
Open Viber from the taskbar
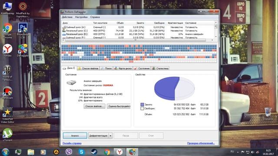(69, 152)
